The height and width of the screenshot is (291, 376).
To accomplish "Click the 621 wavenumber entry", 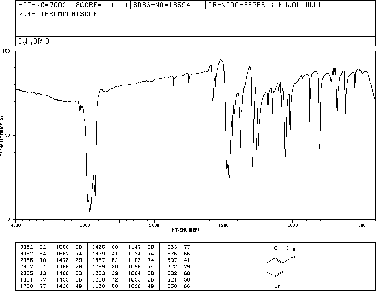I will click(172, 280).
